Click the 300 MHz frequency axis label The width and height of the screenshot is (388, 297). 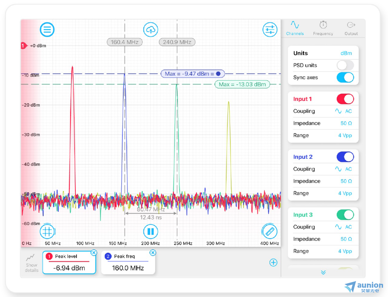216,243
